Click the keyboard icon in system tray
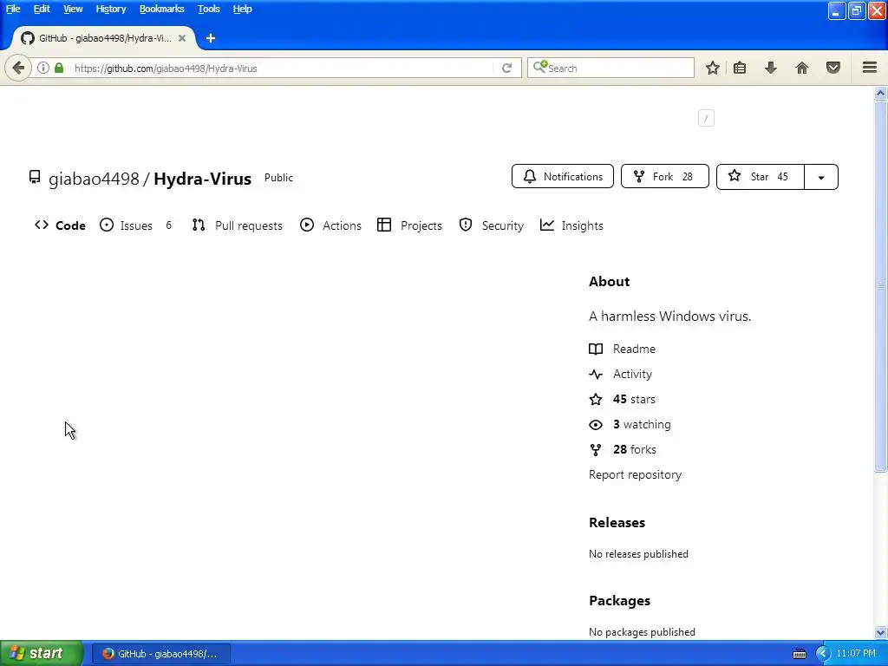 pyautogui.click(x=799, y=654)
